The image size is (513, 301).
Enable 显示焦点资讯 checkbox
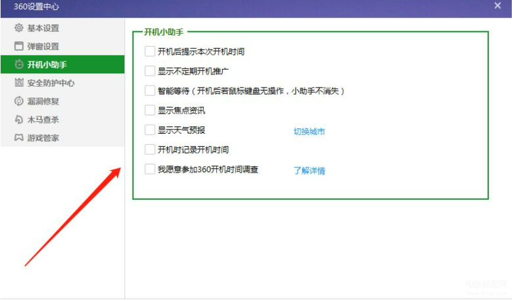pos(150,110)
